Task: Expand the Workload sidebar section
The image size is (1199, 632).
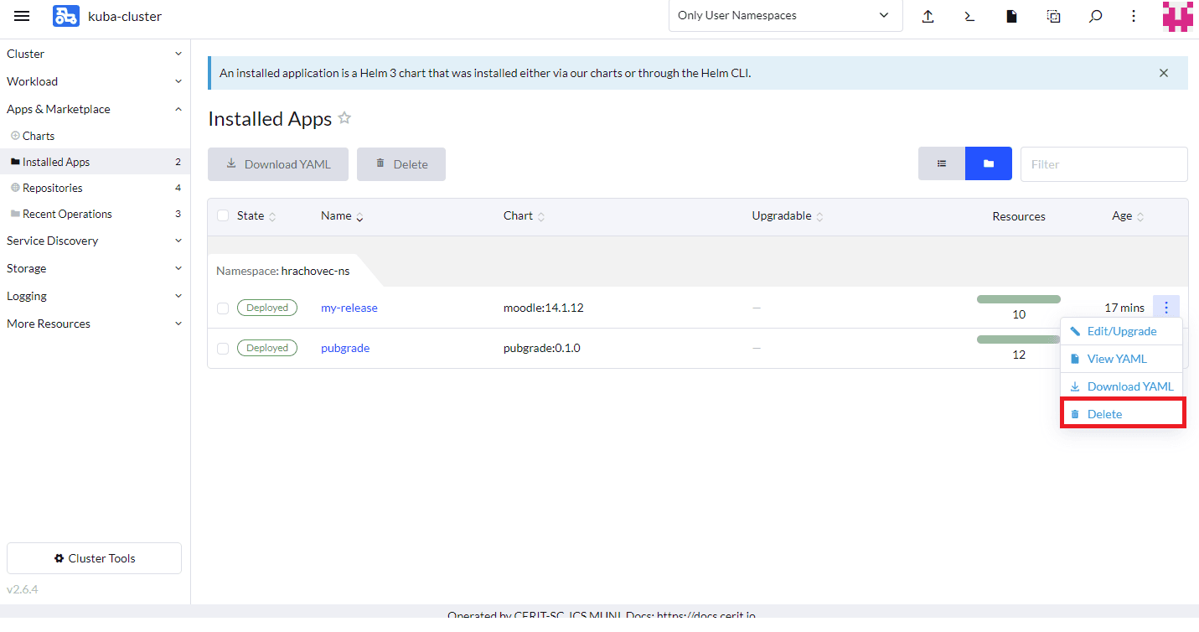Action: [x=95, y=81]
